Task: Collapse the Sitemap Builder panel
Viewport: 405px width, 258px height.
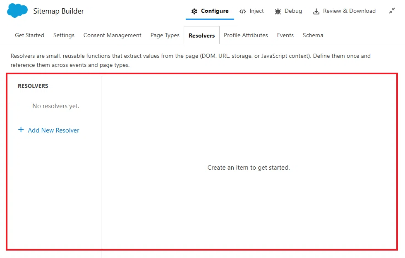Action: (392, 11)
